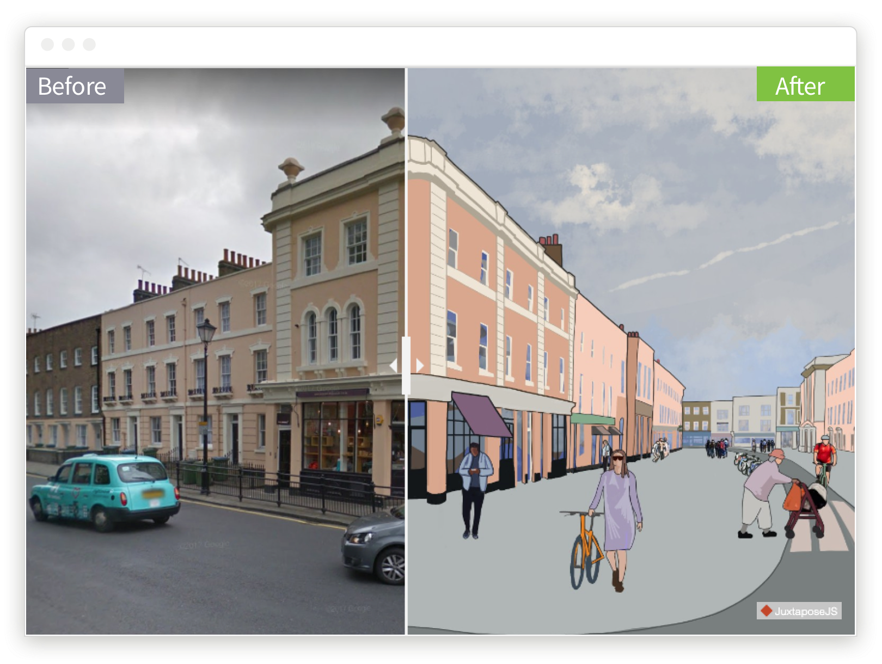Click the red JuxtaposeJS diamond logo
The height and width of the screenshot is (664, 882).
point(766,611)
